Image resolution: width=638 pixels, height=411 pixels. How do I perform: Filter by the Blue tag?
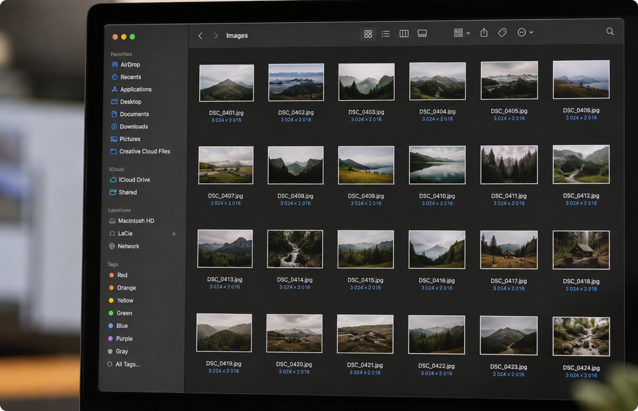(118, 326)
